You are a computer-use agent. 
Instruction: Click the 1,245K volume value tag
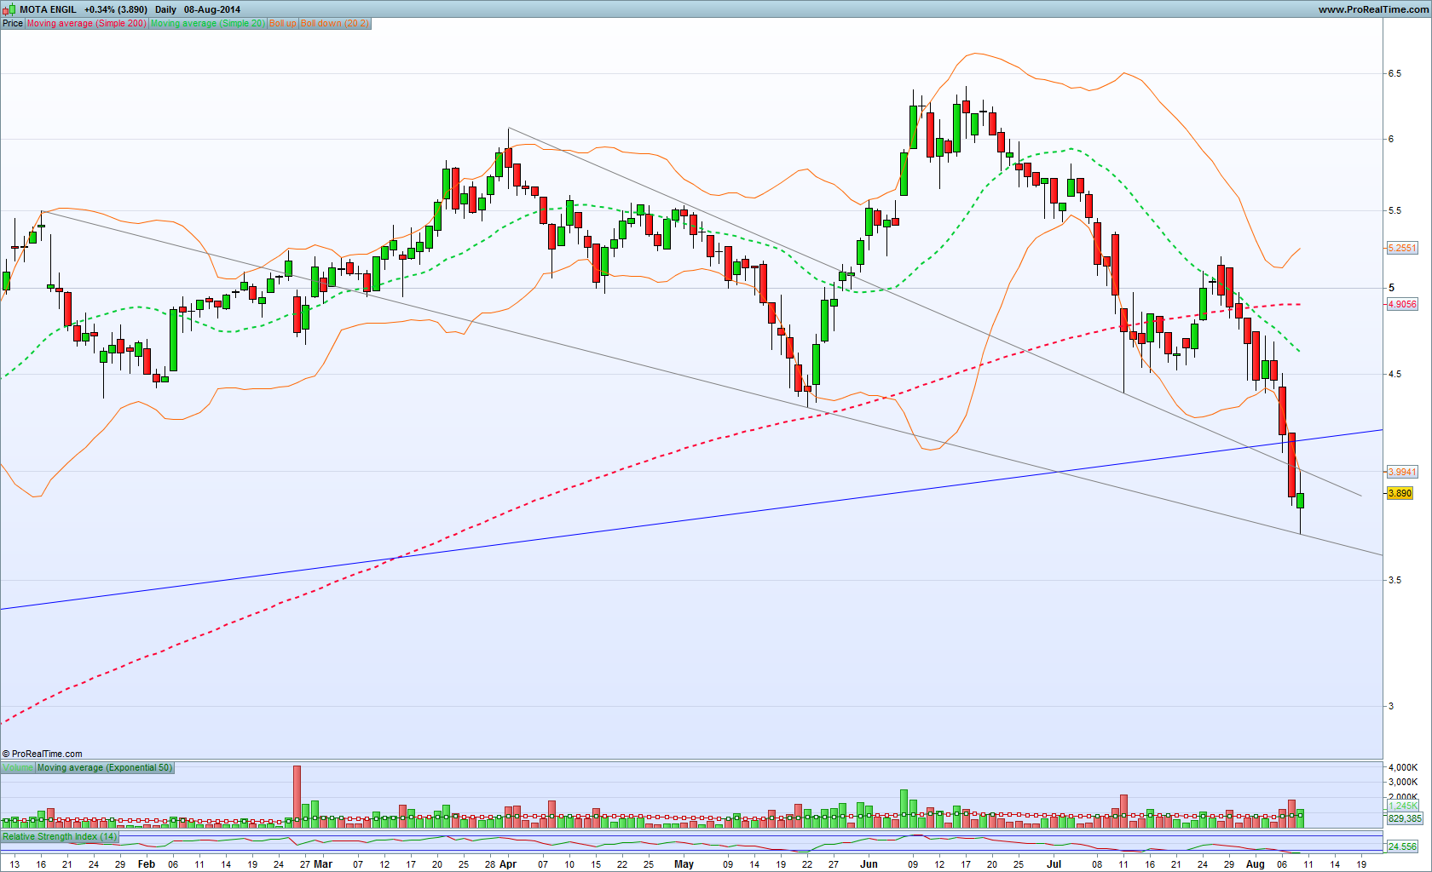(x=1404, y=806)
